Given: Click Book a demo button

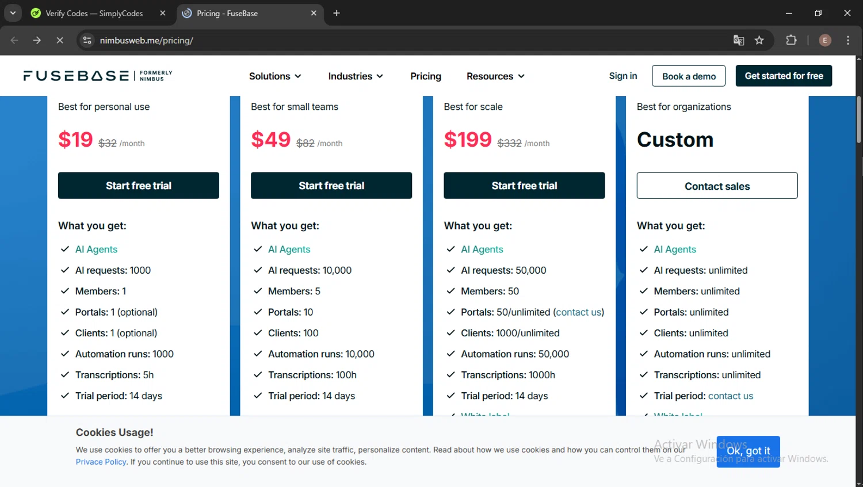Looking at the screenshot, I should coord(689,76).
